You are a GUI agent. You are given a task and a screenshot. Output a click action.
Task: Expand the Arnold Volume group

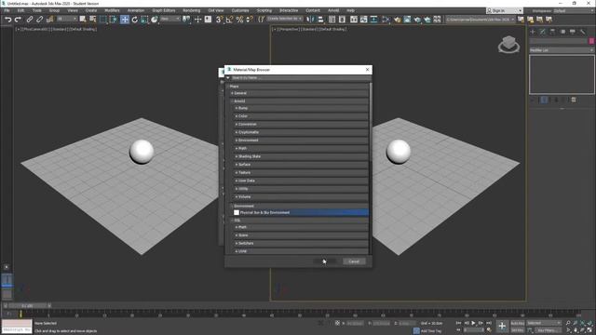click(x=301, y=196)
